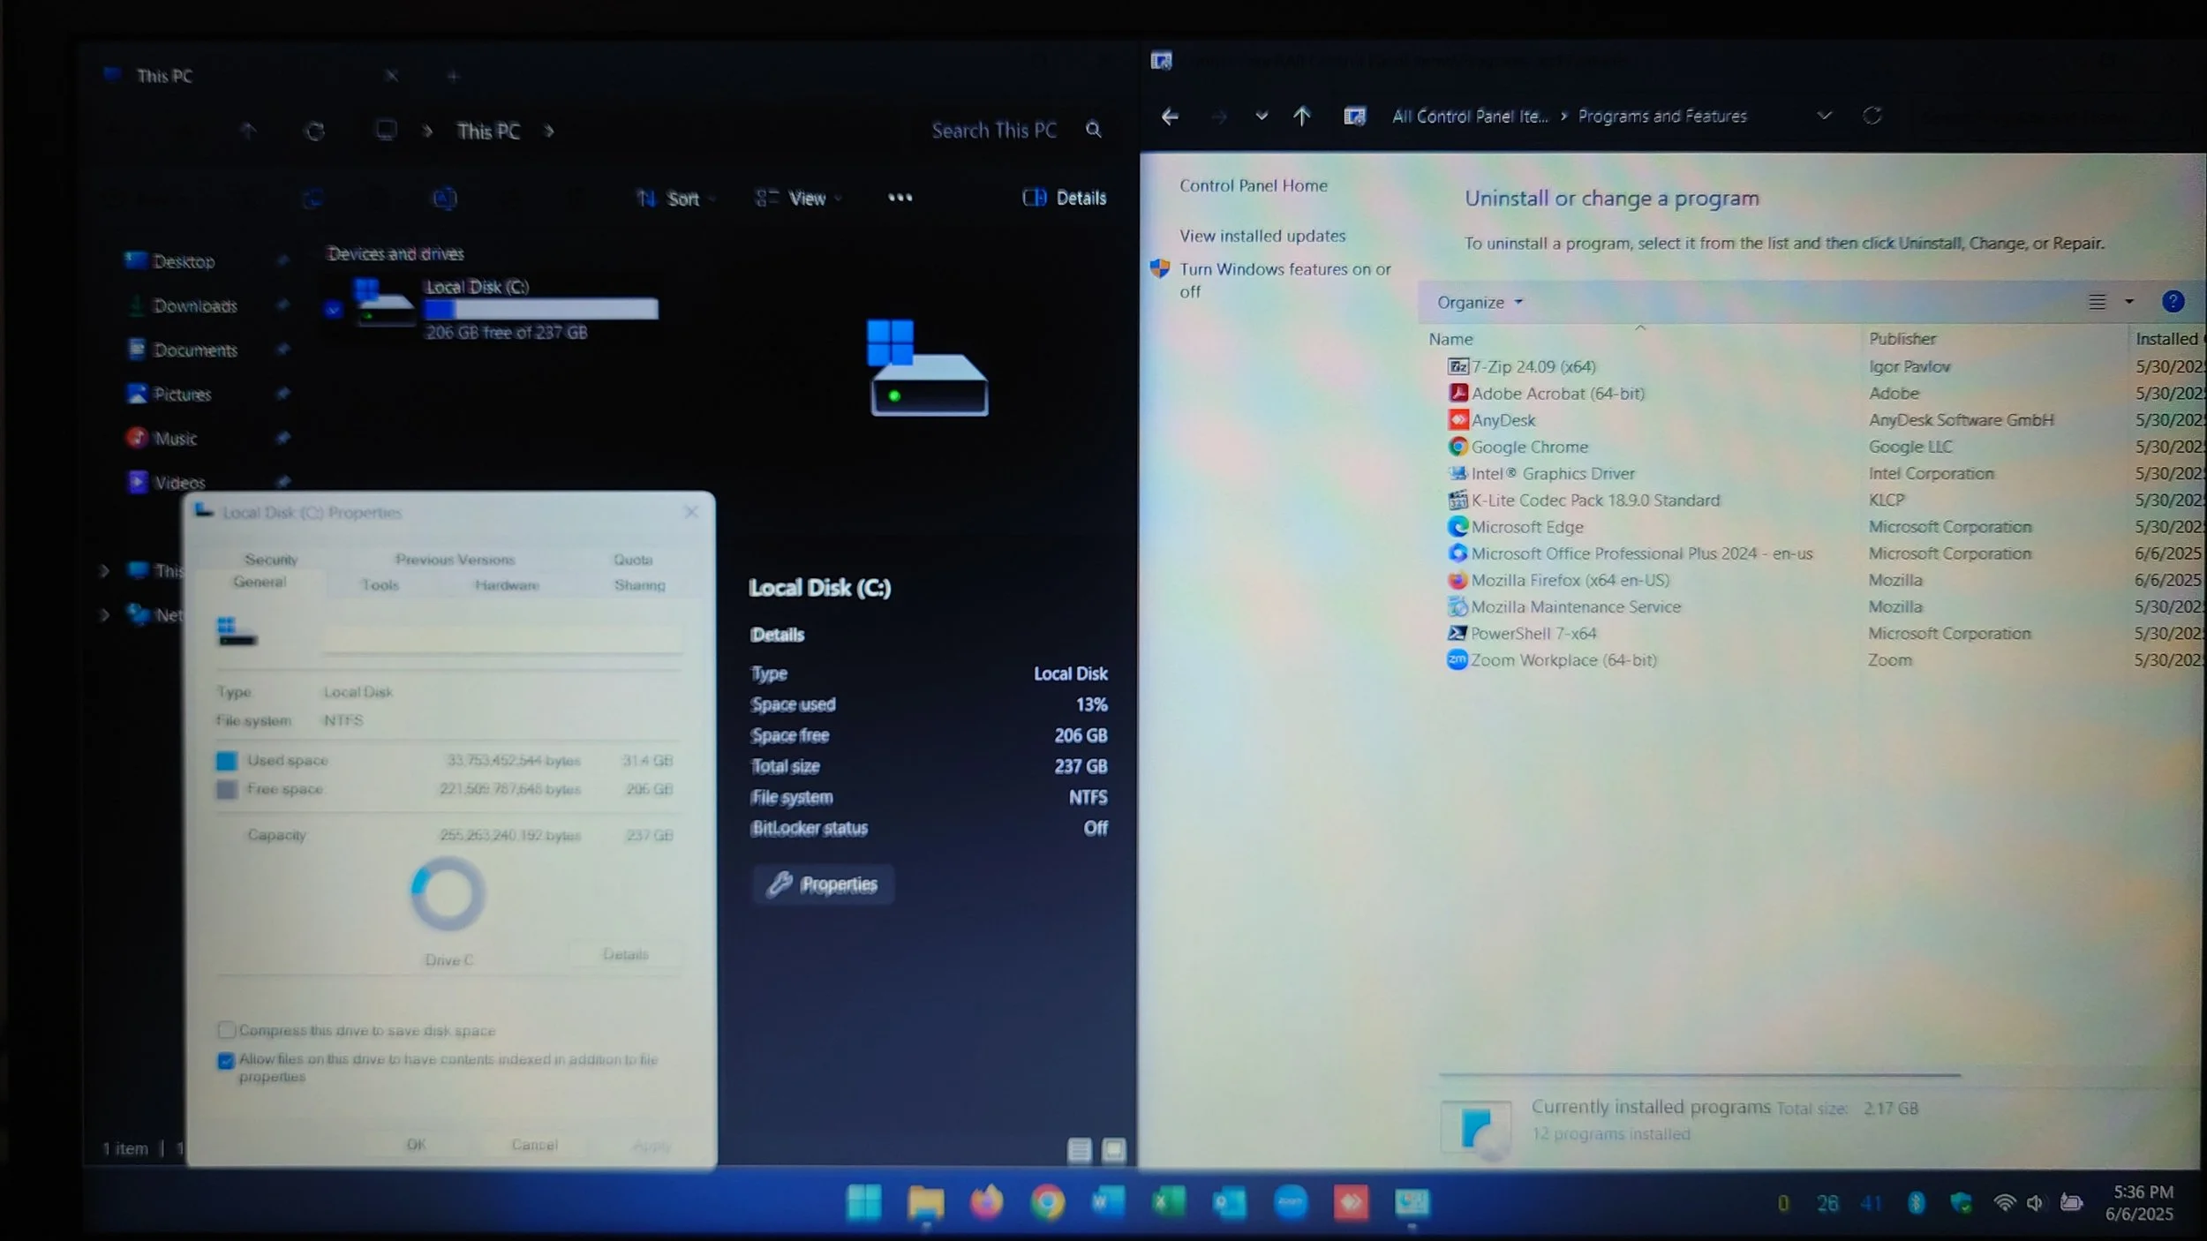Click the Properties button under Local Disk details
Viewport: 2207px width, 1241px height.
pos(823,884)
